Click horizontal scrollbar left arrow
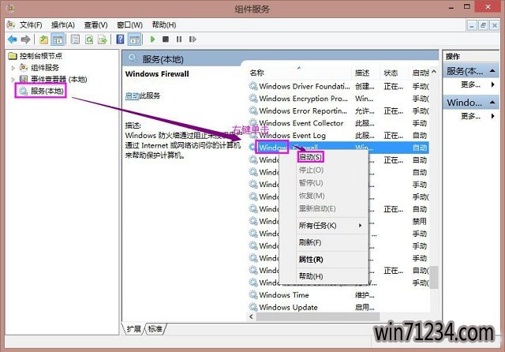505x352 pixels. [x=251, y=317]
